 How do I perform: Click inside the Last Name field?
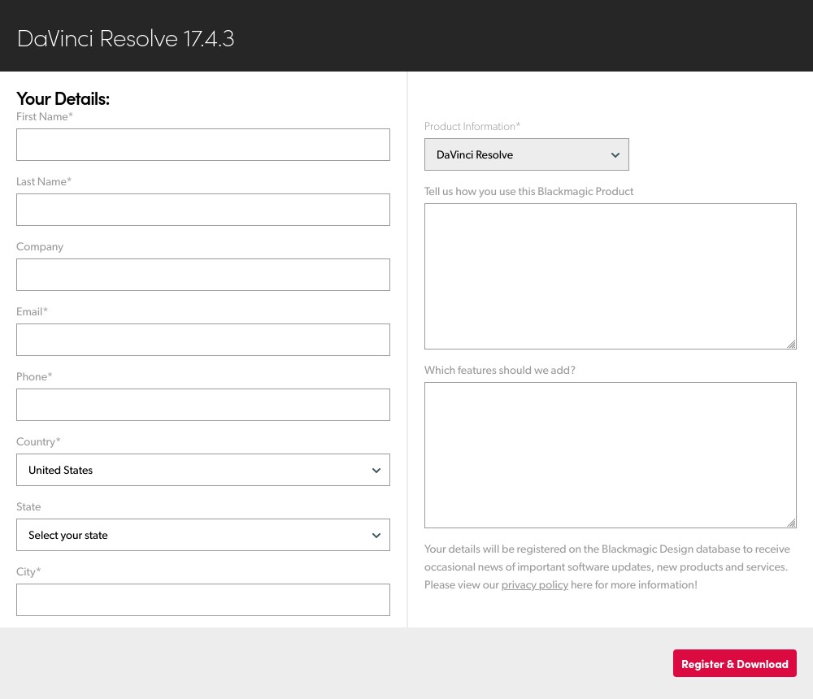click(203, 210)
